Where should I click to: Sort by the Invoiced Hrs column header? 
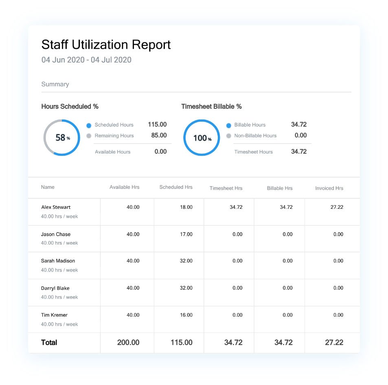point(329,188)
